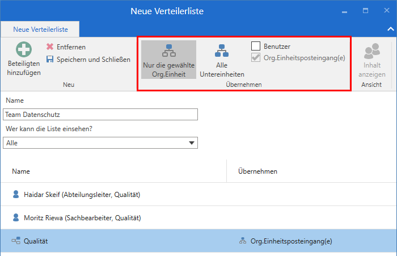The image size is (397, 256).
Task: Choose Alle Untereinheiten option
Action: click(x=222, y=60)
